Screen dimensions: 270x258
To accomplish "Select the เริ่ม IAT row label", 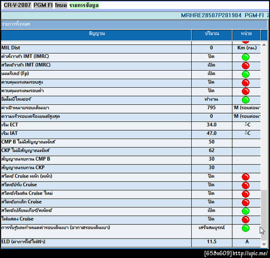I will click(x=9, y=133).
